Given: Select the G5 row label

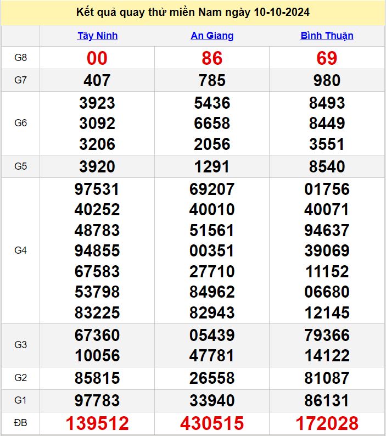Looking at the screenshot, I should [20, 166].
